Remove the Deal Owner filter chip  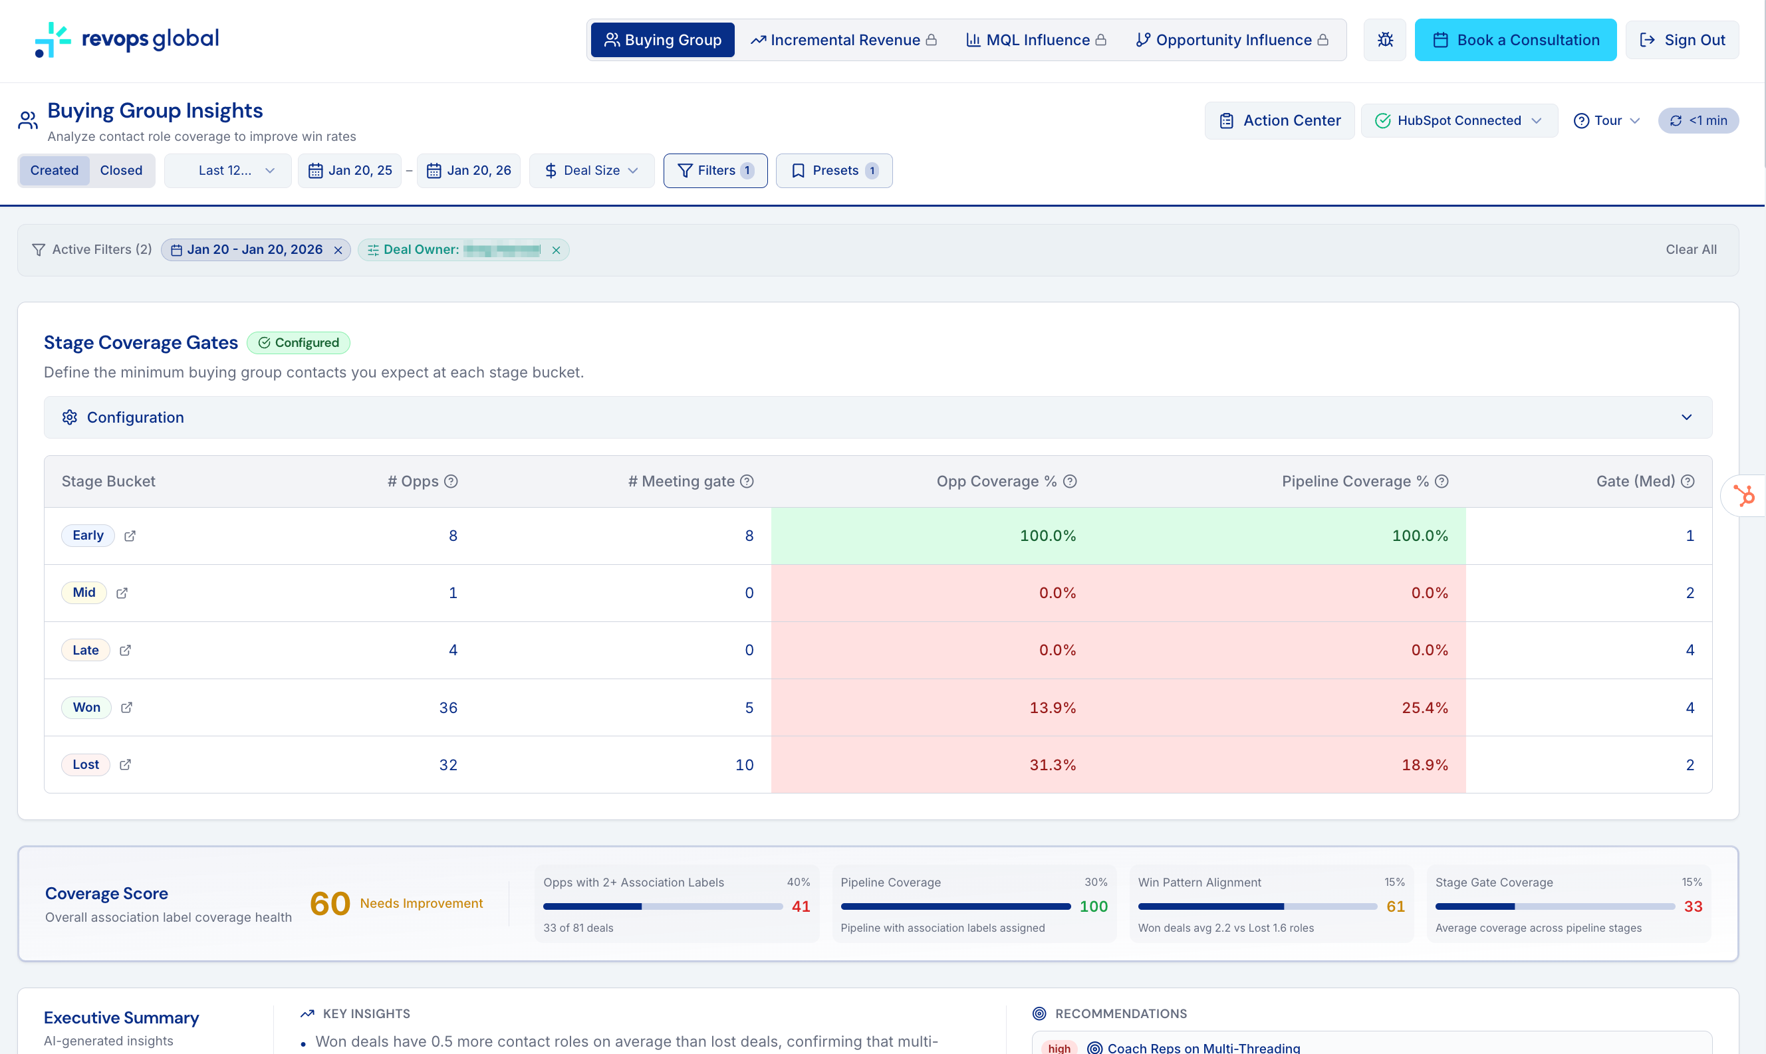coord(557,250)
